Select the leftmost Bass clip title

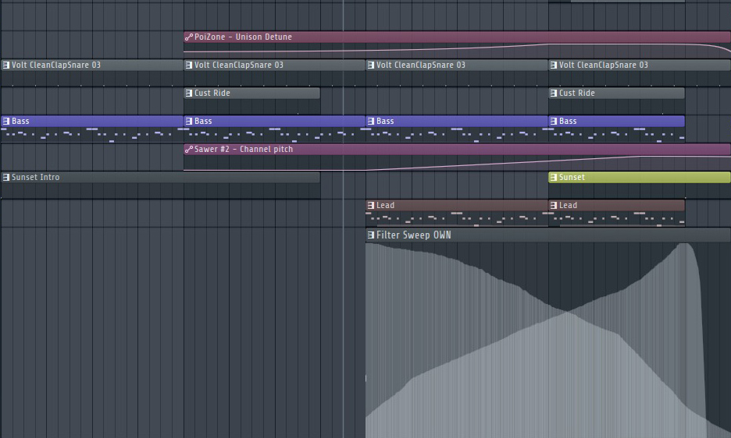(20, 121)
